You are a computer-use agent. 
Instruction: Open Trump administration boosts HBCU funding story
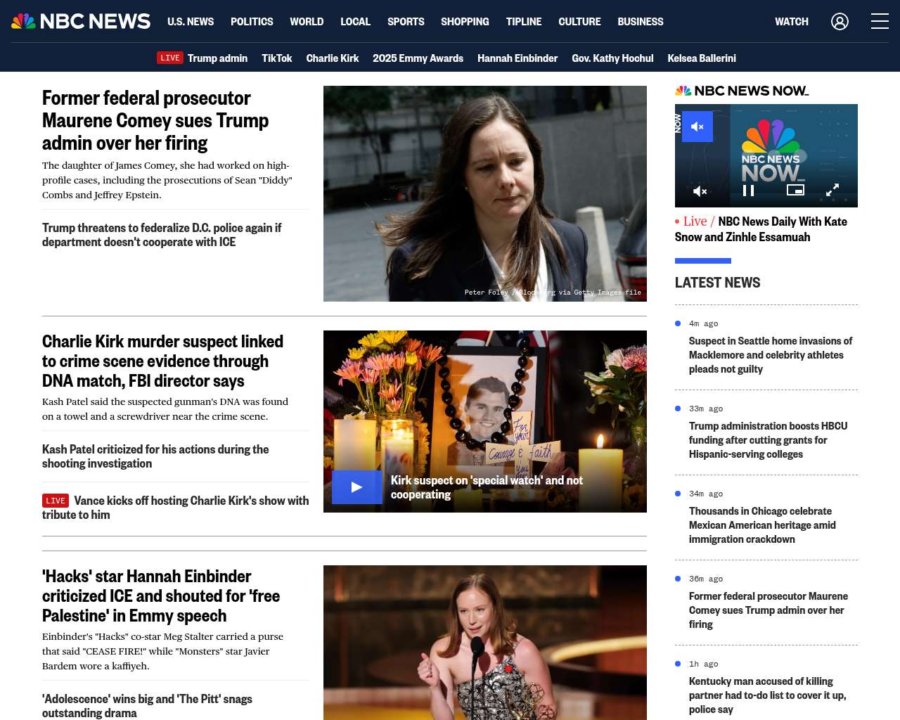[768, 440]
